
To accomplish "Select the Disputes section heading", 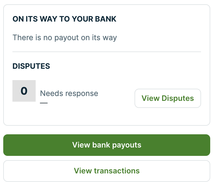I will tap(31, 66).
